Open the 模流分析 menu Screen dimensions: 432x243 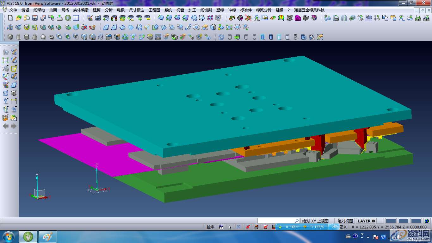pyautogui.click(x=263, y=10)
